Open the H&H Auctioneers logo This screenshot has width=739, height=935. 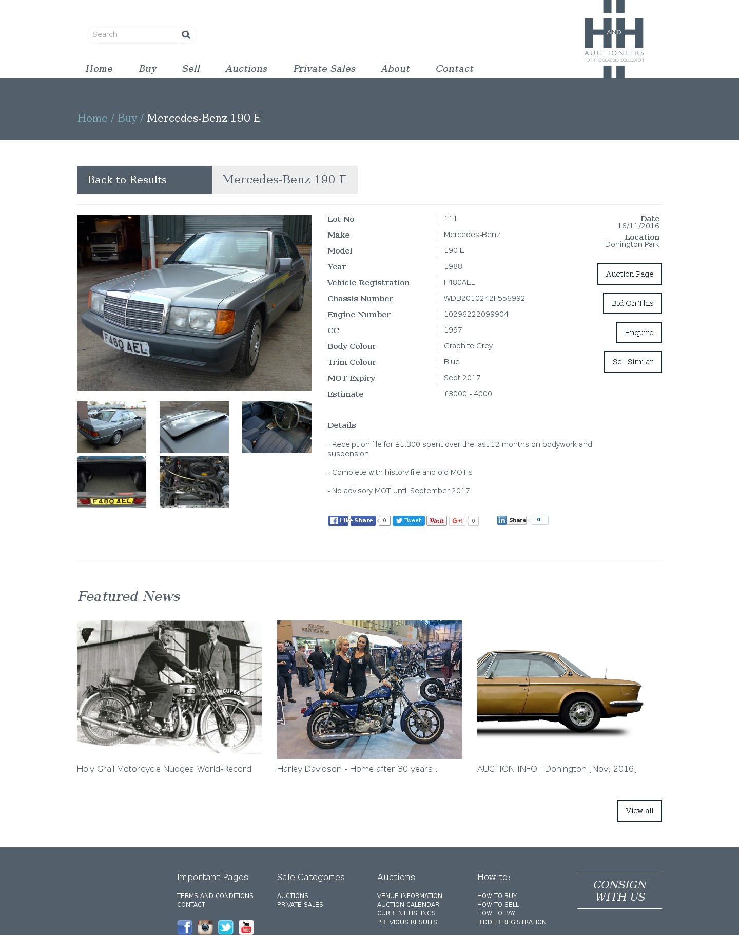(x=614, y=39)
